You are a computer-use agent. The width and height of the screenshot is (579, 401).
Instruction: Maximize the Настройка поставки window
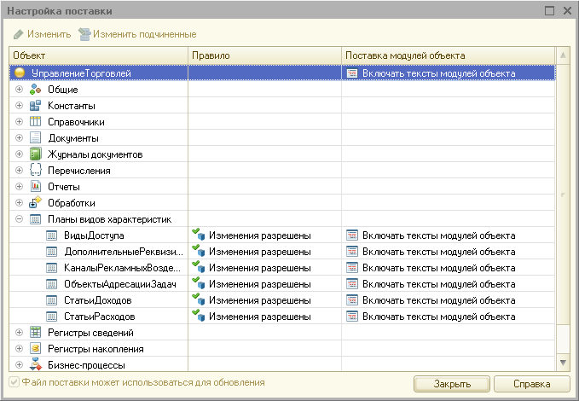[x=549, y=11]
